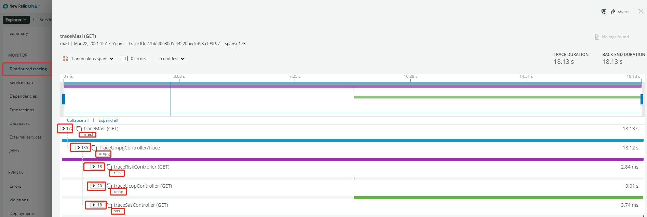This screenshot has height=217, width=647.
Task: Click the anomalous span icon
Action: pyautogui.click(x=65, y=59)
